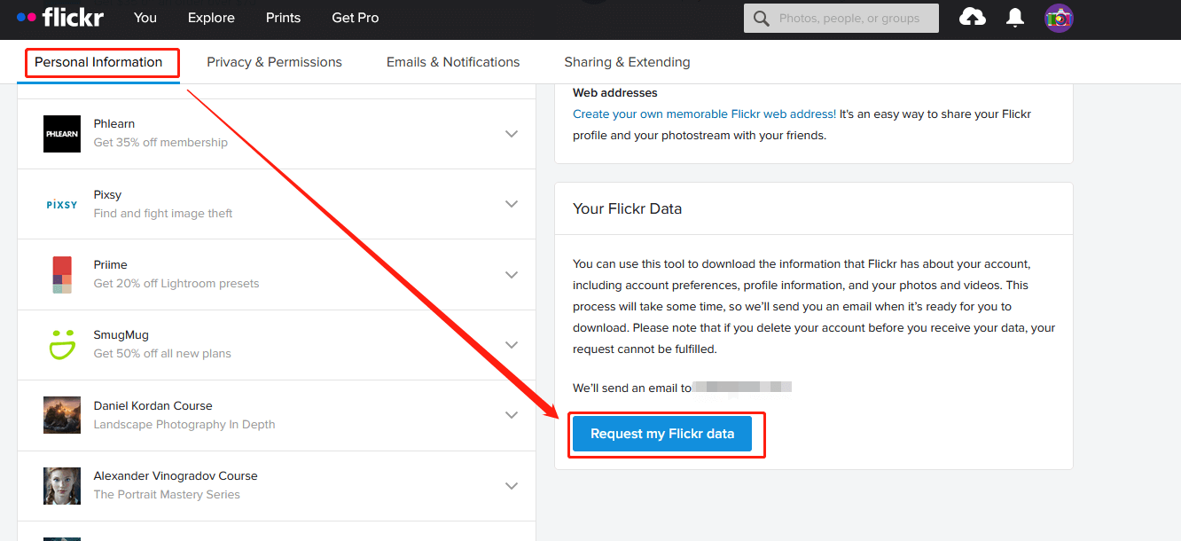
Task: Click the search magnifier icon
Action: (761, 19)
